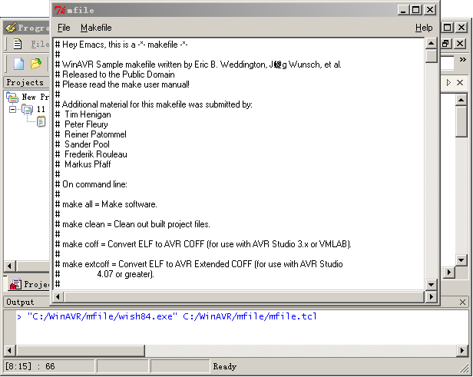473x377 pixels.
Task: Collapse the project 11 tree node
Action: 12,110
